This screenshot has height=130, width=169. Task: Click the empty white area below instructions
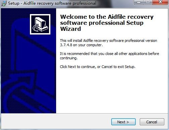point(112,90)
